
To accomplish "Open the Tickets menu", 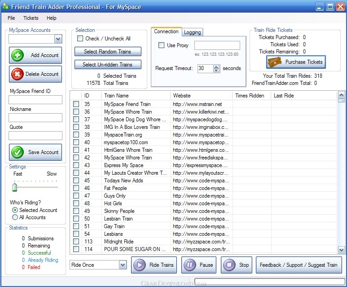I will [31, 18].
